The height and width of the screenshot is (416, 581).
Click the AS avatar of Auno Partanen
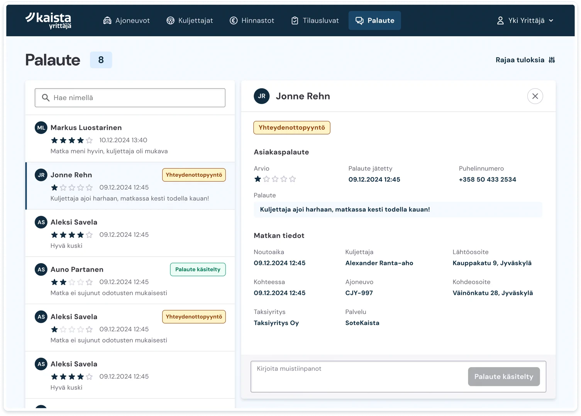pyautogui.click(x=41, y=269)
